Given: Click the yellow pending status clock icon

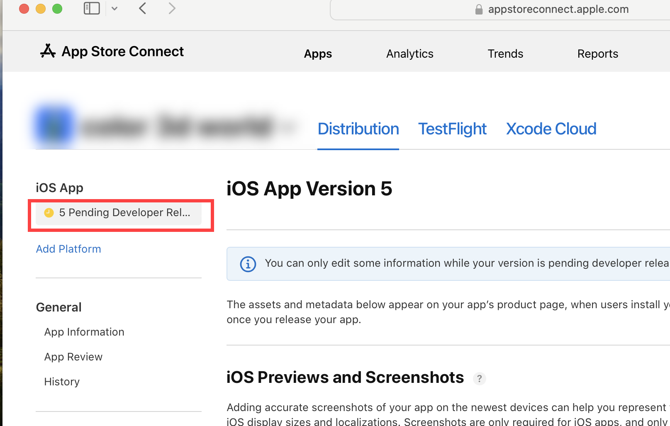Looking at the screenshot, I should coord(49,213).
